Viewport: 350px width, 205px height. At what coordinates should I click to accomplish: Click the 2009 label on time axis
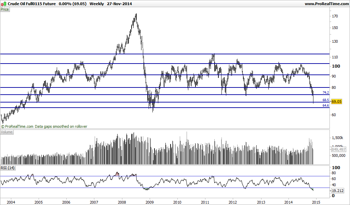click(x=150, y=202)
